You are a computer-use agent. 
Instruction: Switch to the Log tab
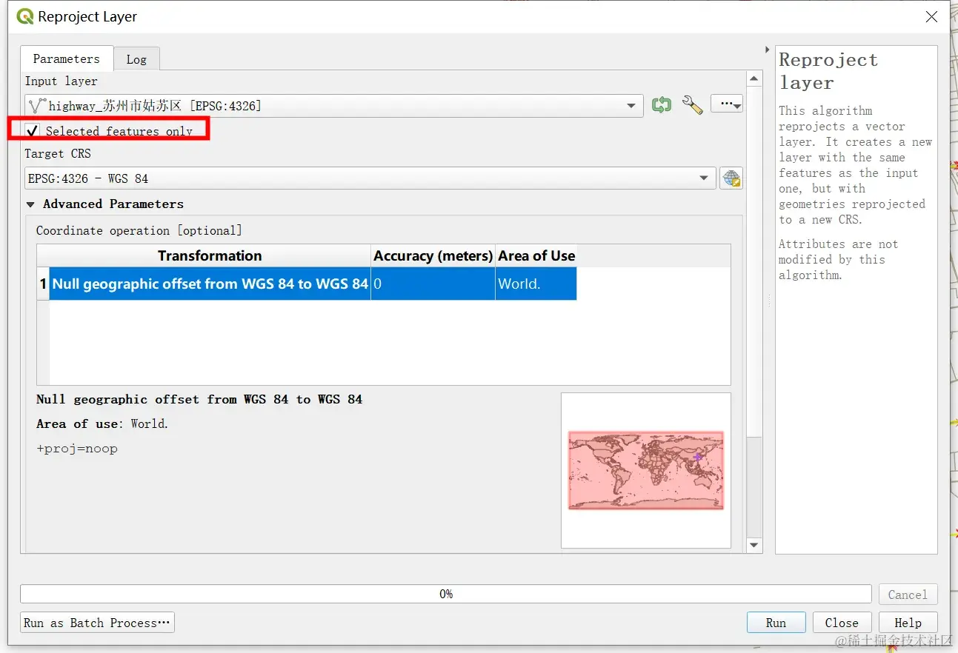tap(136, 59)
